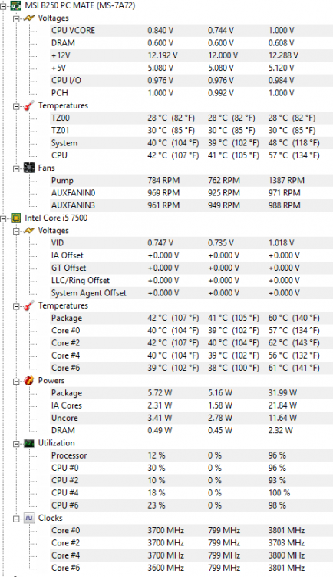Image resolution: width=333 pixels, height=577 pixels.
Task: Select the Package temperature row
Action: (x=191, y=318)
